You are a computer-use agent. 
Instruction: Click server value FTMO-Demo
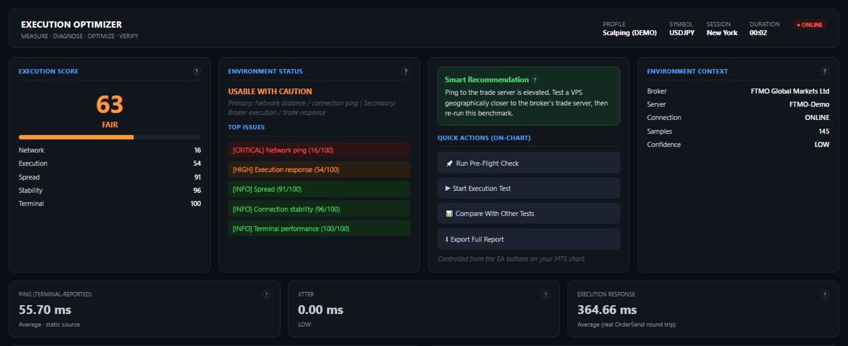click(x=809, y=104)
